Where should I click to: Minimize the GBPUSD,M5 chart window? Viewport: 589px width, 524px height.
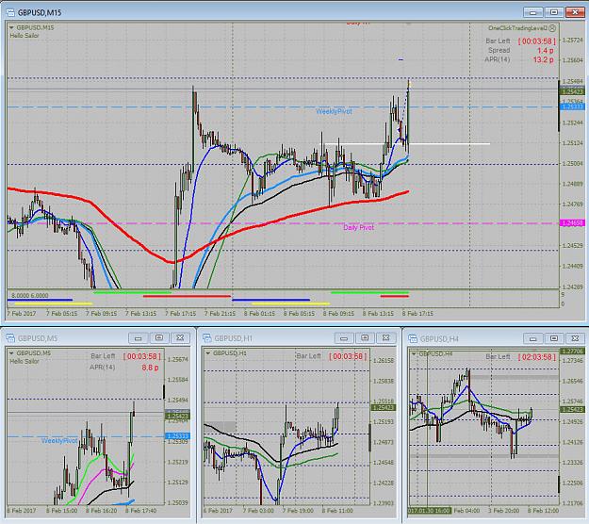[139, 338]
